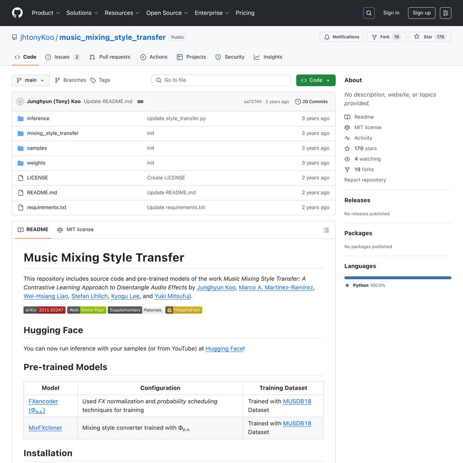Expand the Solutions menu
Screen dimensions: 463x463
82,13
